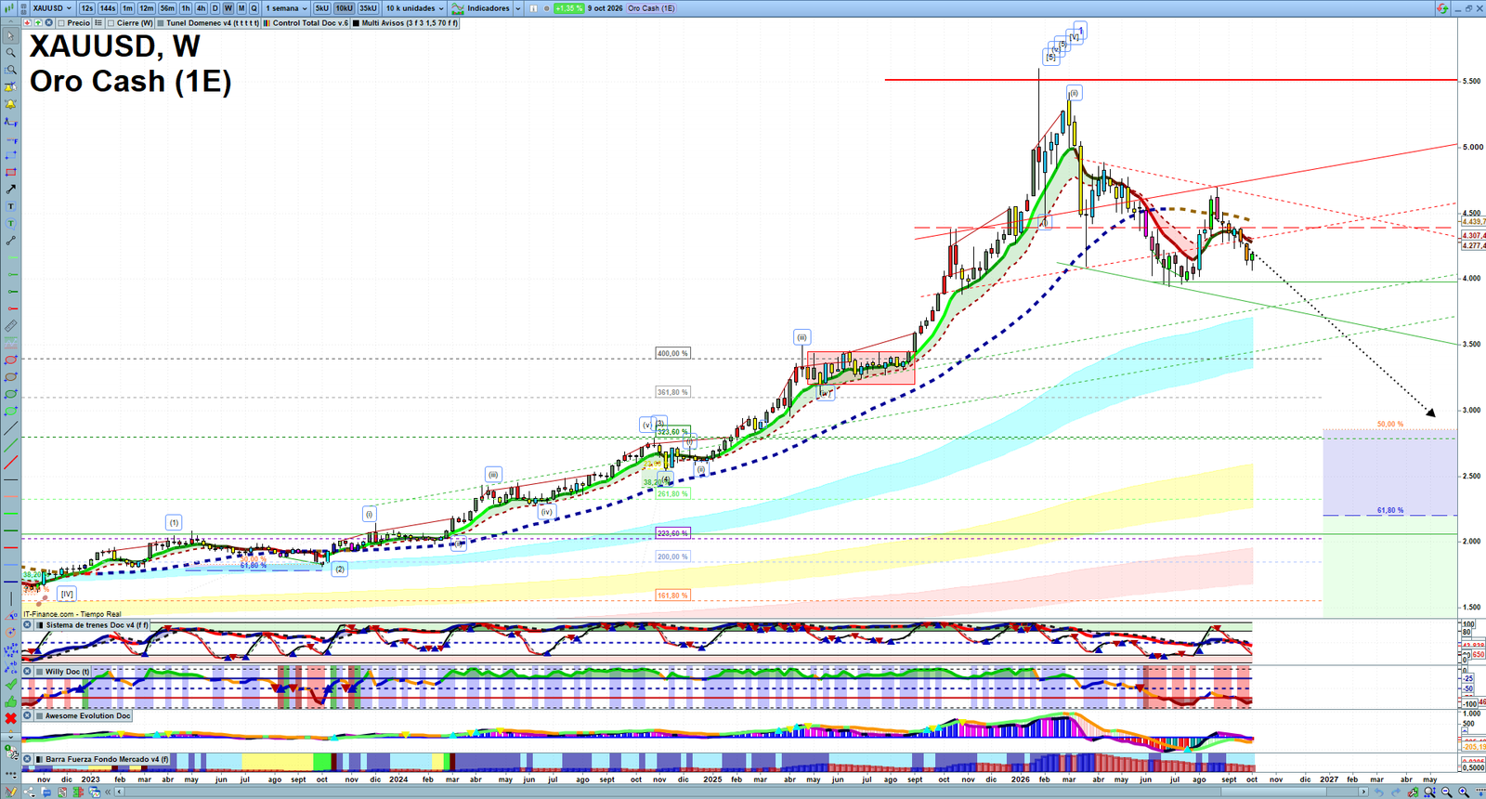Screen dimensions: 1486x799
Task: Activate the magnifying glass zoom tool
Action: (x=10, y=53)
